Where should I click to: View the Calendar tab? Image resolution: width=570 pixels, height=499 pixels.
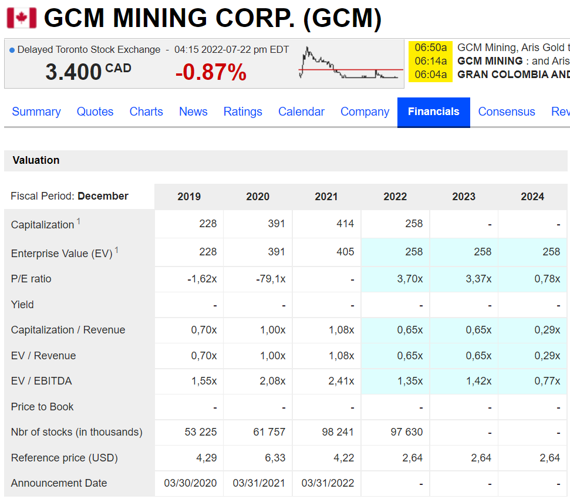pyautogui.click(x=301, y=112)
